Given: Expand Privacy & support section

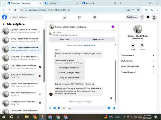Looking at the screenshot, I should coord(137,72).
